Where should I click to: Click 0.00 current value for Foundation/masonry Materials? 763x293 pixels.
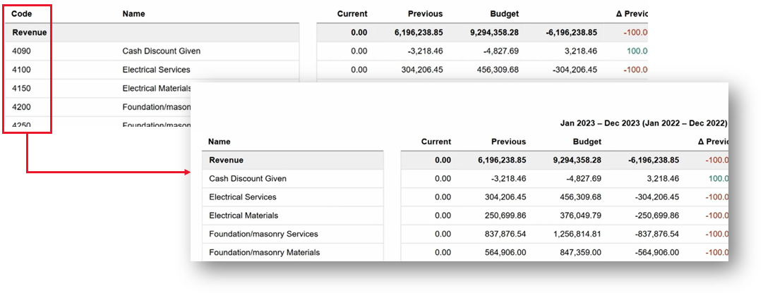(x=443, y=252)
